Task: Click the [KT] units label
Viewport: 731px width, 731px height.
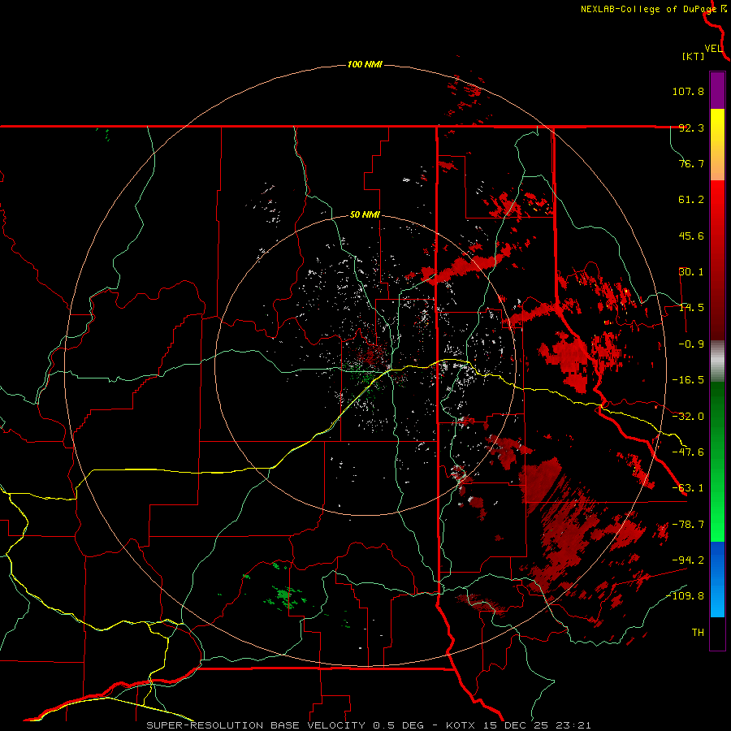Action: pos(694,56)
